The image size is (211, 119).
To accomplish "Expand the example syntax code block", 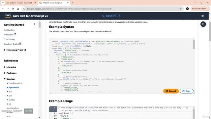I will click(x=171, y=91).
